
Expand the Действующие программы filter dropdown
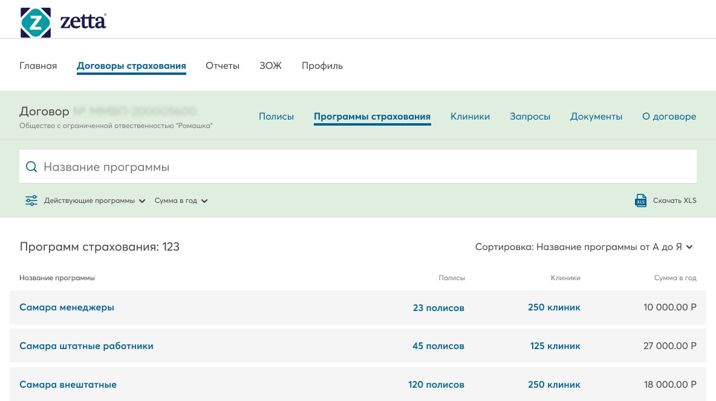point(94,200)
